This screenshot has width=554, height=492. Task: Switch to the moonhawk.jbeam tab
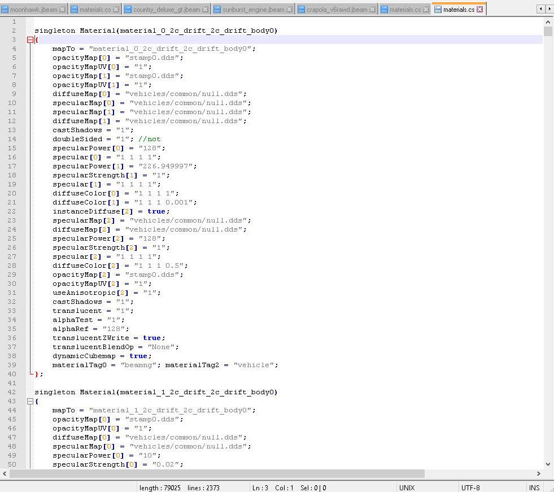[x=34, y=10]
